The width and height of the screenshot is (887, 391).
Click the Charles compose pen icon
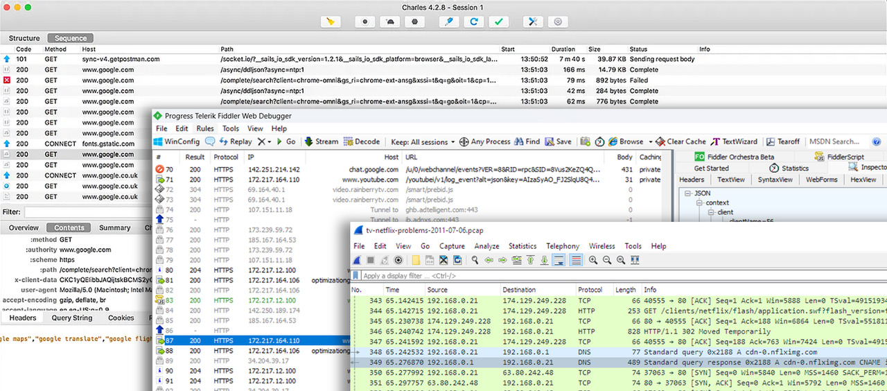[x=449, y=21]
